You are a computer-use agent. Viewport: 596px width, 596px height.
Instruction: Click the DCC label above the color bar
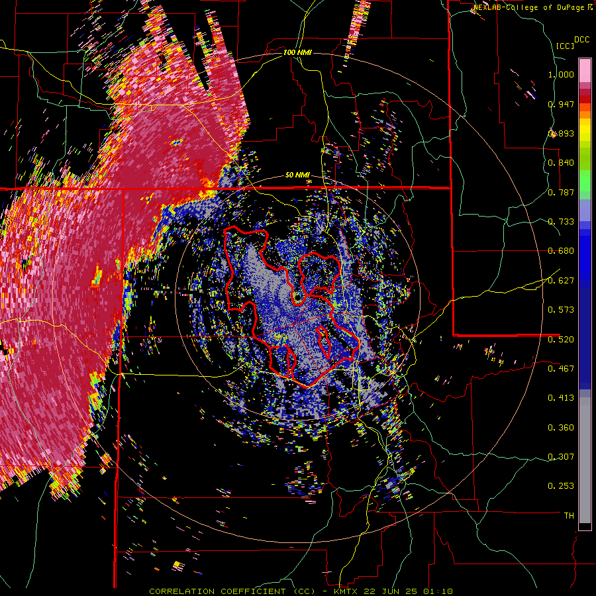[582, 40]
